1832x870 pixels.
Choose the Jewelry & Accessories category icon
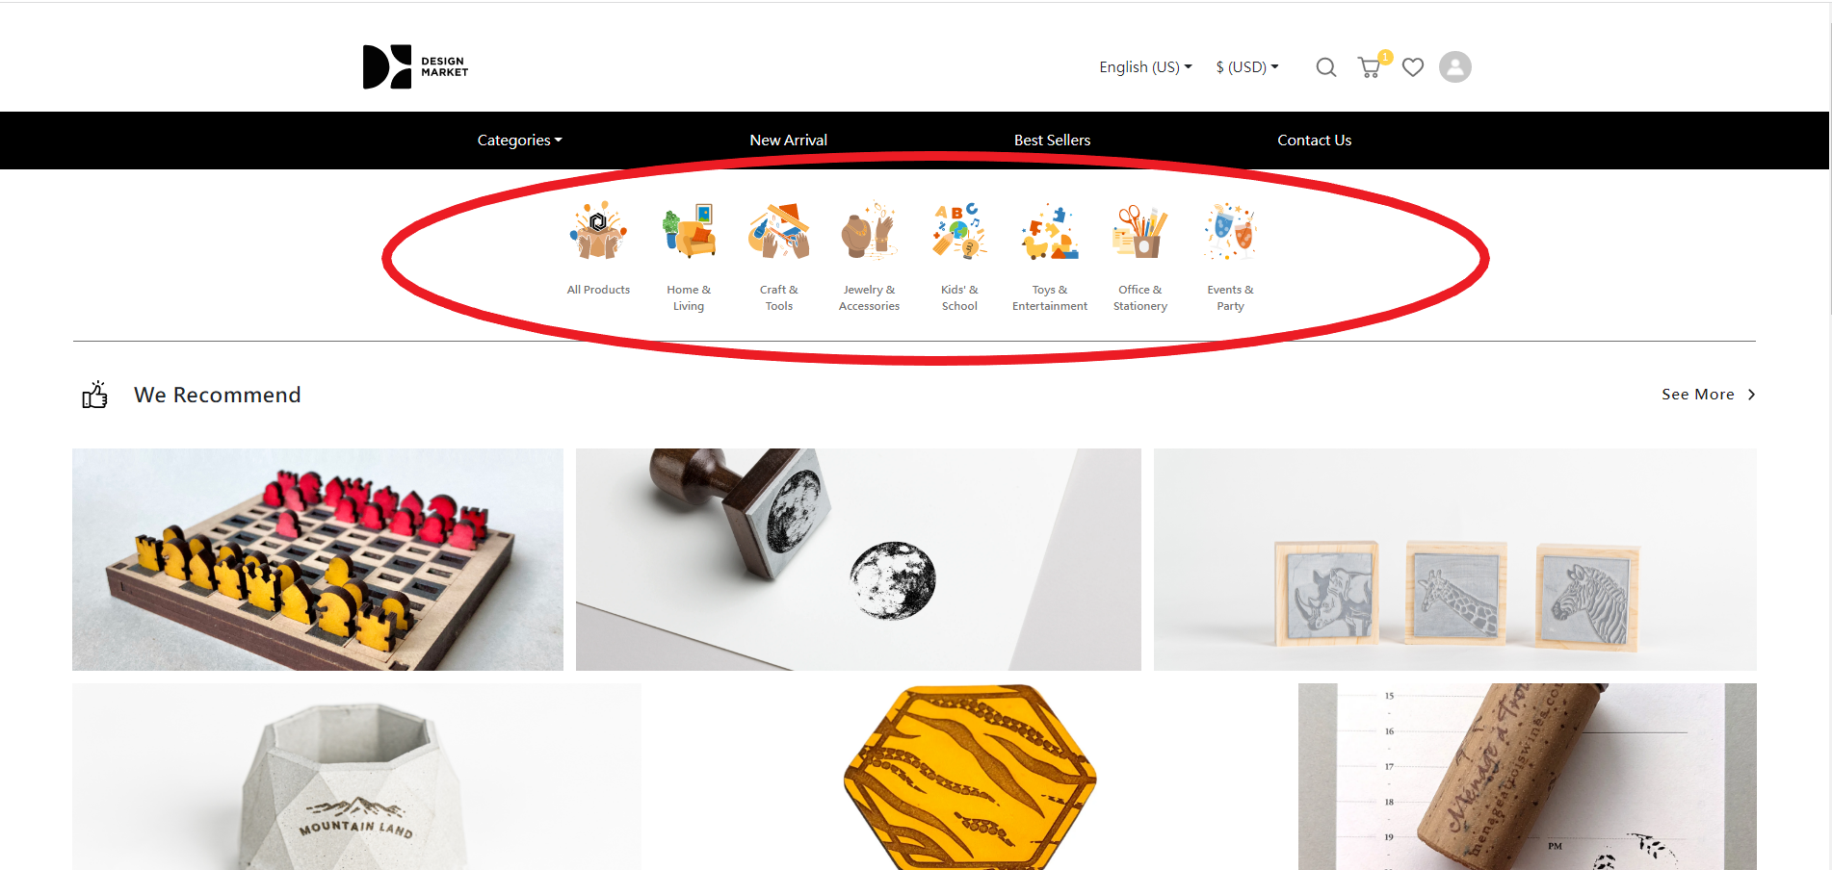click(x=869, y=232)
